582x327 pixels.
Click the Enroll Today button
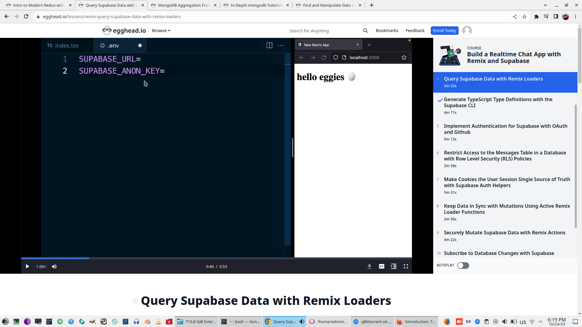[x=444, y=31]
